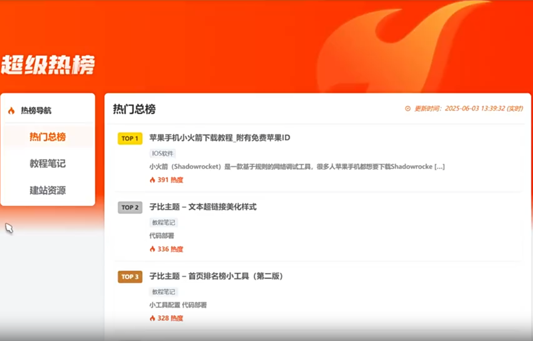The width and height of the screenshot is (533, 341).
Task: Click the flame icon next to 391 热度
Action: click(x=153, y=180)
